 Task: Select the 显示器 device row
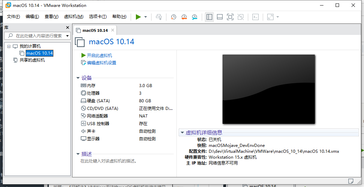[x=127, y=139]
